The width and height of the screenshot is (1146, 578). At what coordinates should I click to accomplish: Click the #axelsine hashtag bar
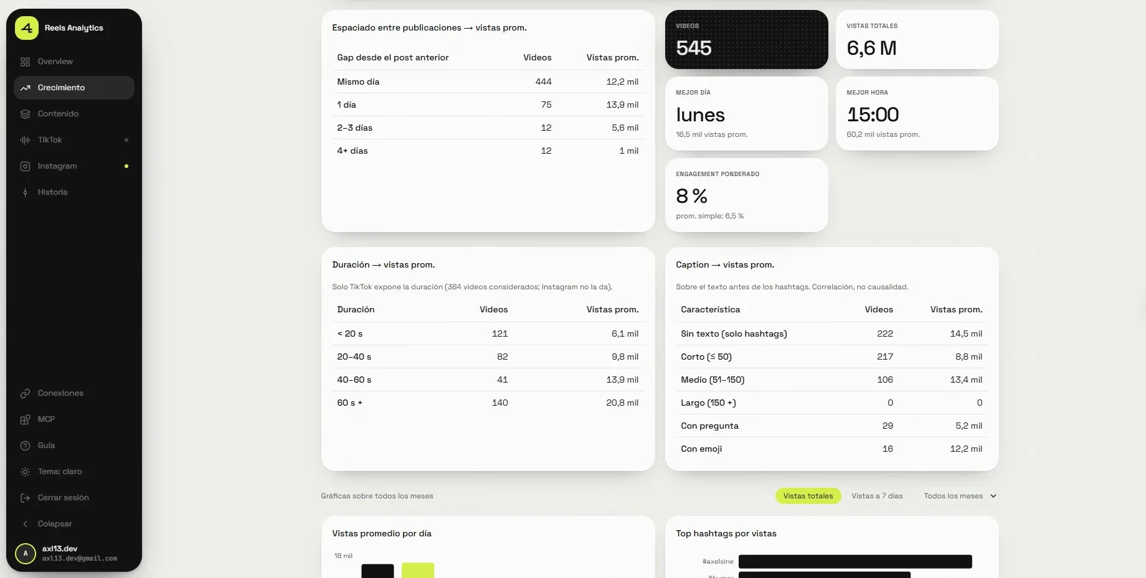[x=855, y=561]
